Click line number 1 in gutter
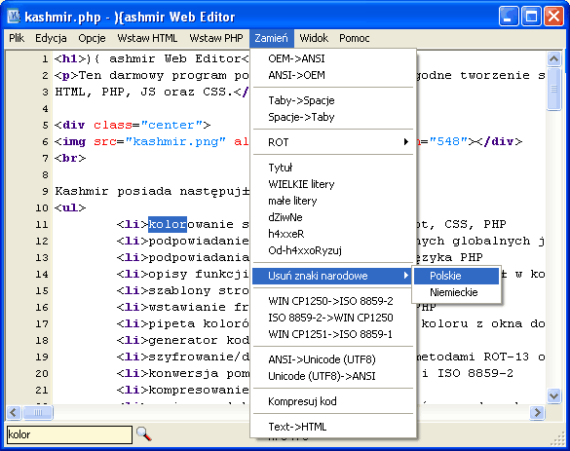 point(45,58)
